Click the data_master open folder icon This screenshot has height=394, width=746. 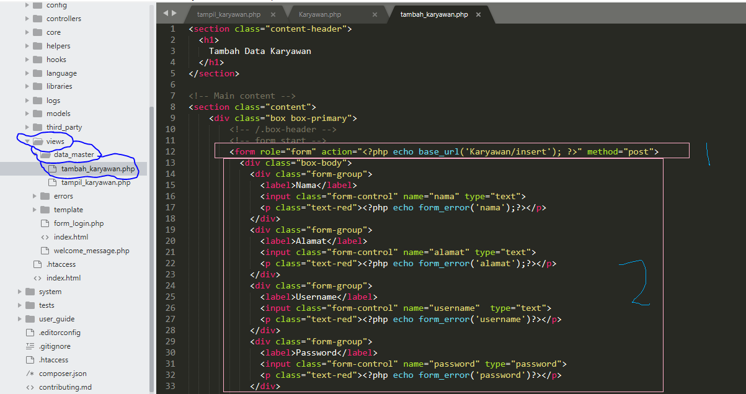(45, 154)
